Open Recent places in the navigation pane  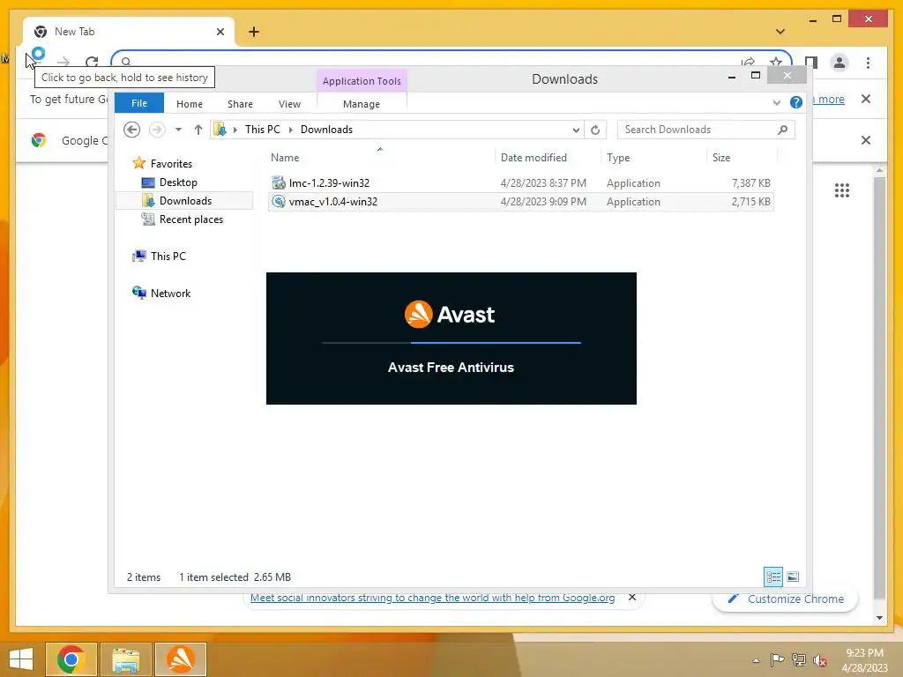(x=190, y=219)
